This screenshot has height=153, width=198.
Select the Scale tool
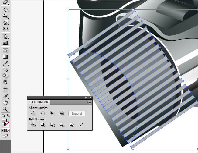(x=5, y=16)
